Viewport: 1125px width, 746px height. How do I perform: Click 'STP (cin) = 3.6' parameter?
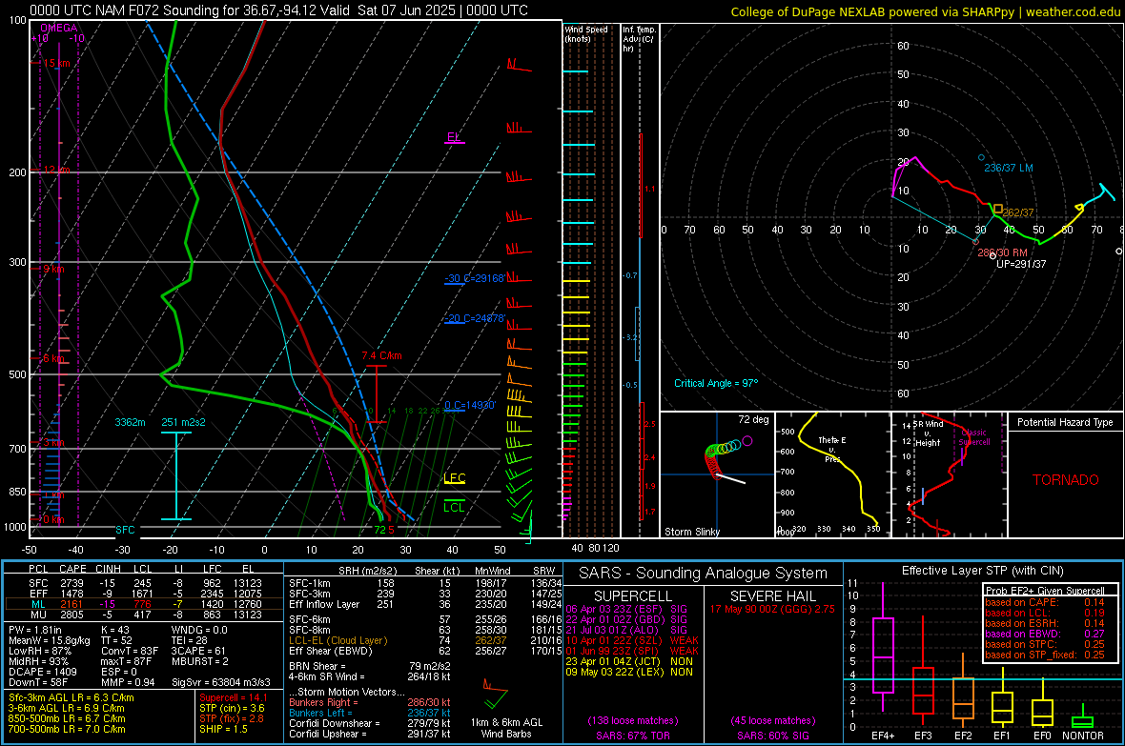click(232, 708)
